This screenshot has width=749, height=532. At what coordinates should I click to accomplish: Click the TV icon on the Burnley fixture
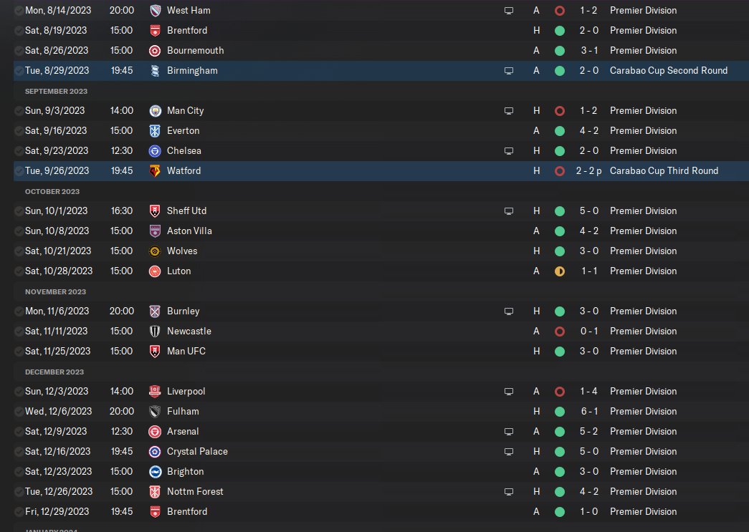click(x=509, y=311)
